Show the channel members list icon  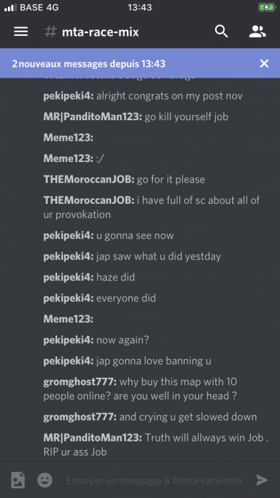pos(257,32)
